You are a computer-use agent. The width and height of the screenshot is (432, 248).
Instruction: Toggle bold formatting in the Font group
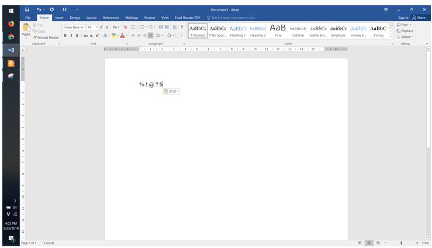(x=65, y=36)
